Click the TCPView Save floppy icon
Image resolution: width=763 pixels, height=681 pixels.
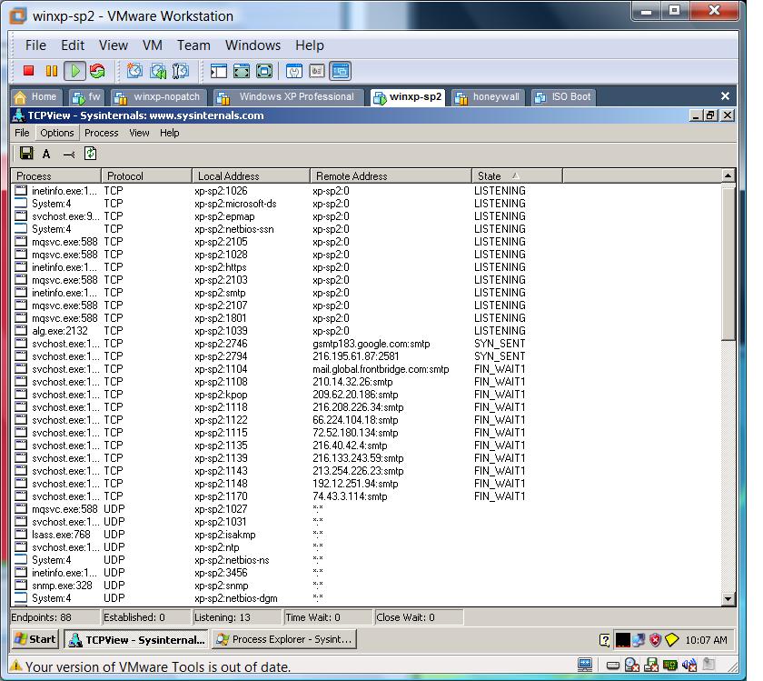pos(26,154)
